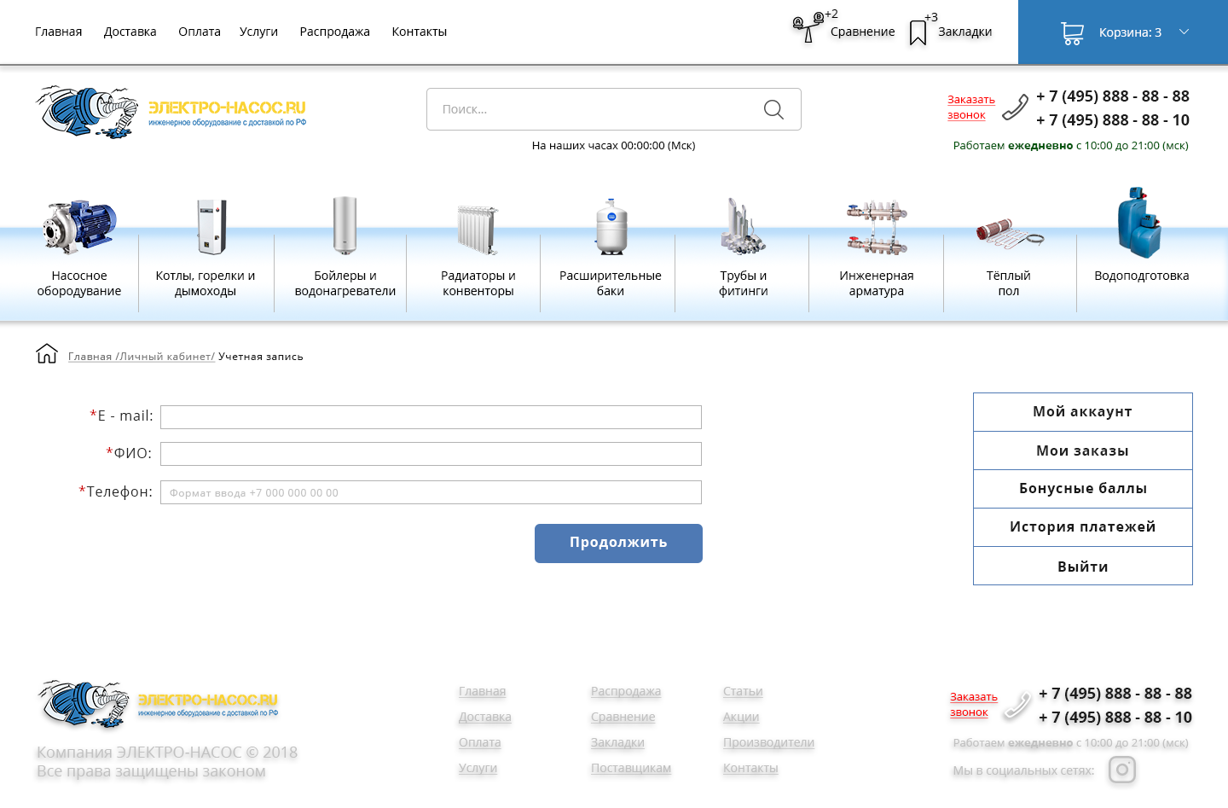Screen dimensions: 1228x808
Task: Focus the Телефон input field
Action: click(x=431, y=492)
